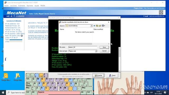
Task: Click the Línea progress bar
Action: [16, 42]
